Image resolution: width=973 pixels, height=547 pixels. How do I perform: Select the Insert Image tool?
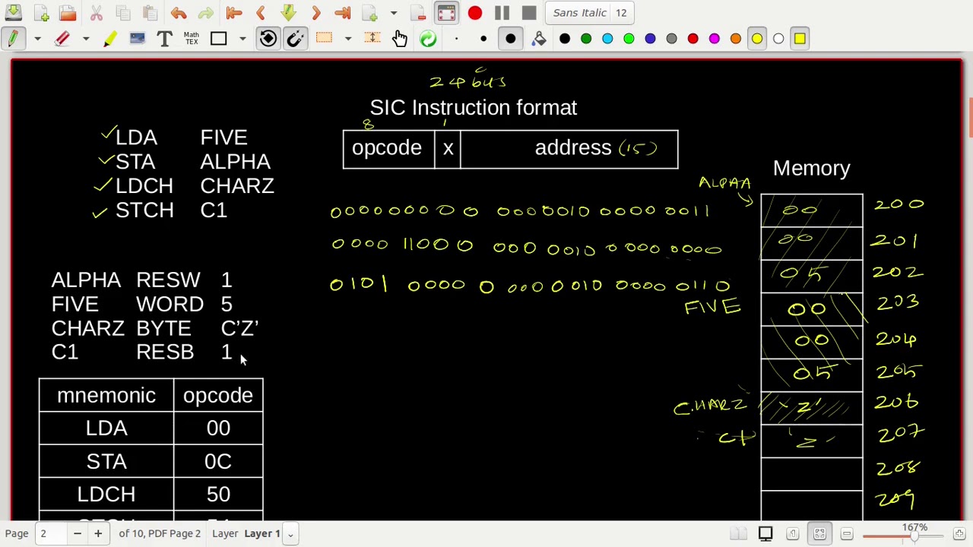point(137,39)
